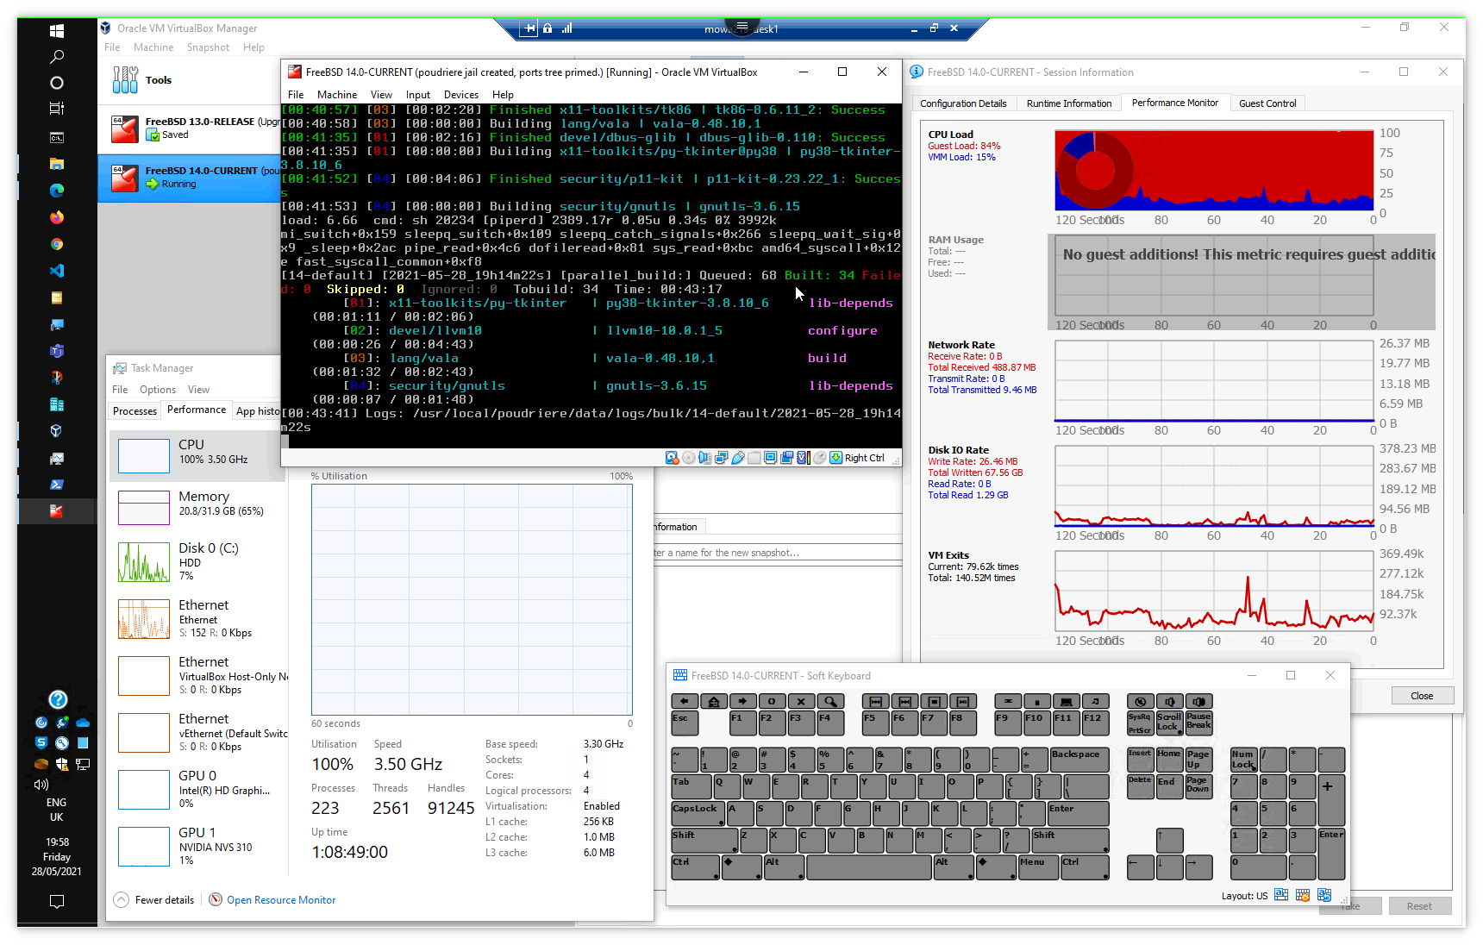This screenshot has height=945, width=1483.
Task: Click the shared folders icon in VM status bar
Action: pyautogui.click(x=754, y=458)
